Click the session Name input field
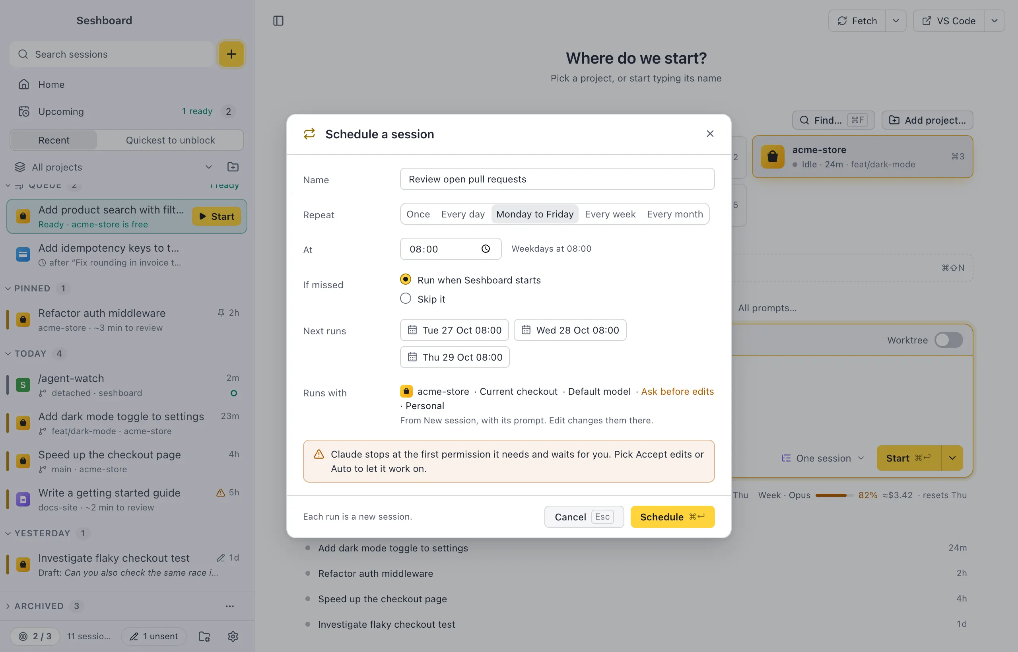 pyautogui.click(x=557, y=179)
